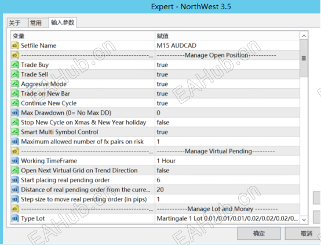Select Trade on New Bar value true
Screen dimensions: 321x245
point(227,93)
